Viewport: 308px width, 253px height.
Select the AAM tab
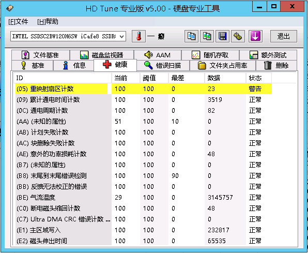point(158,55)
